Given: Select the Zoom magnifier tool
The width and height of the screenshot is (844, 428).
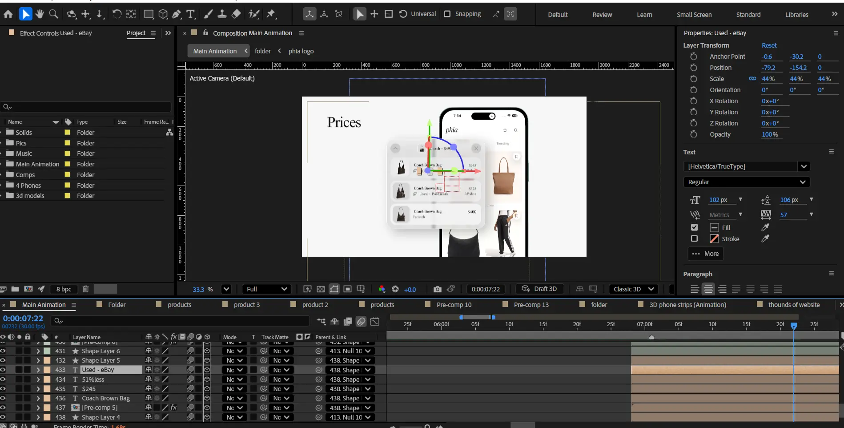Looking at the screenshot, I should [x=54, y=14].
